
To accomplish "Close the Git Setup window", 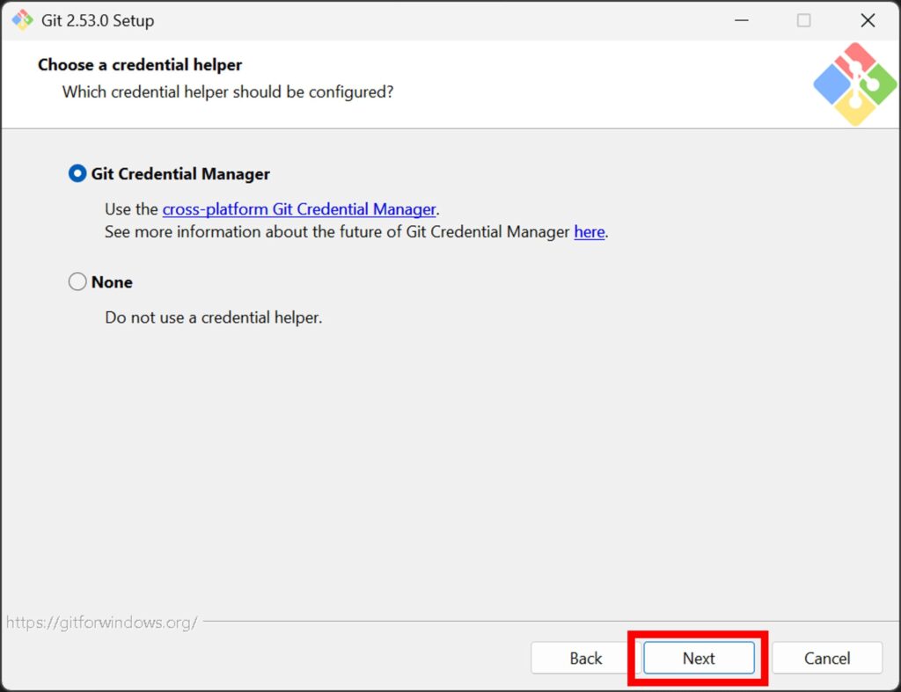I will 868,20.
